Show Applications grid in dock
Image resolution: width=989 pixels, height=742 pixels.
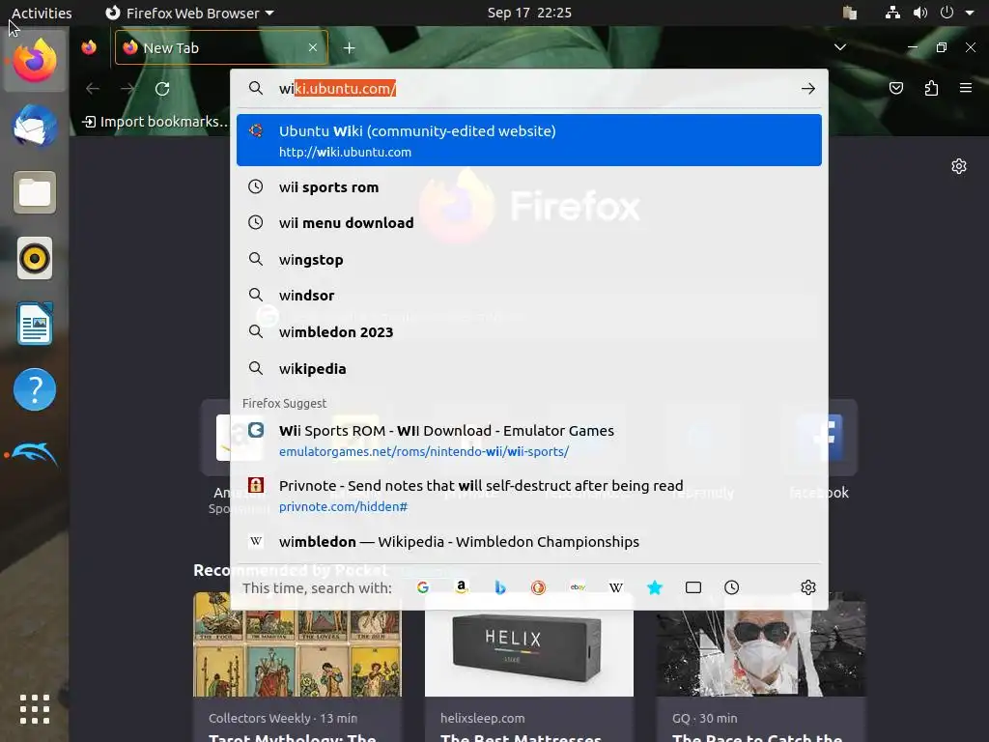[35, 709]
